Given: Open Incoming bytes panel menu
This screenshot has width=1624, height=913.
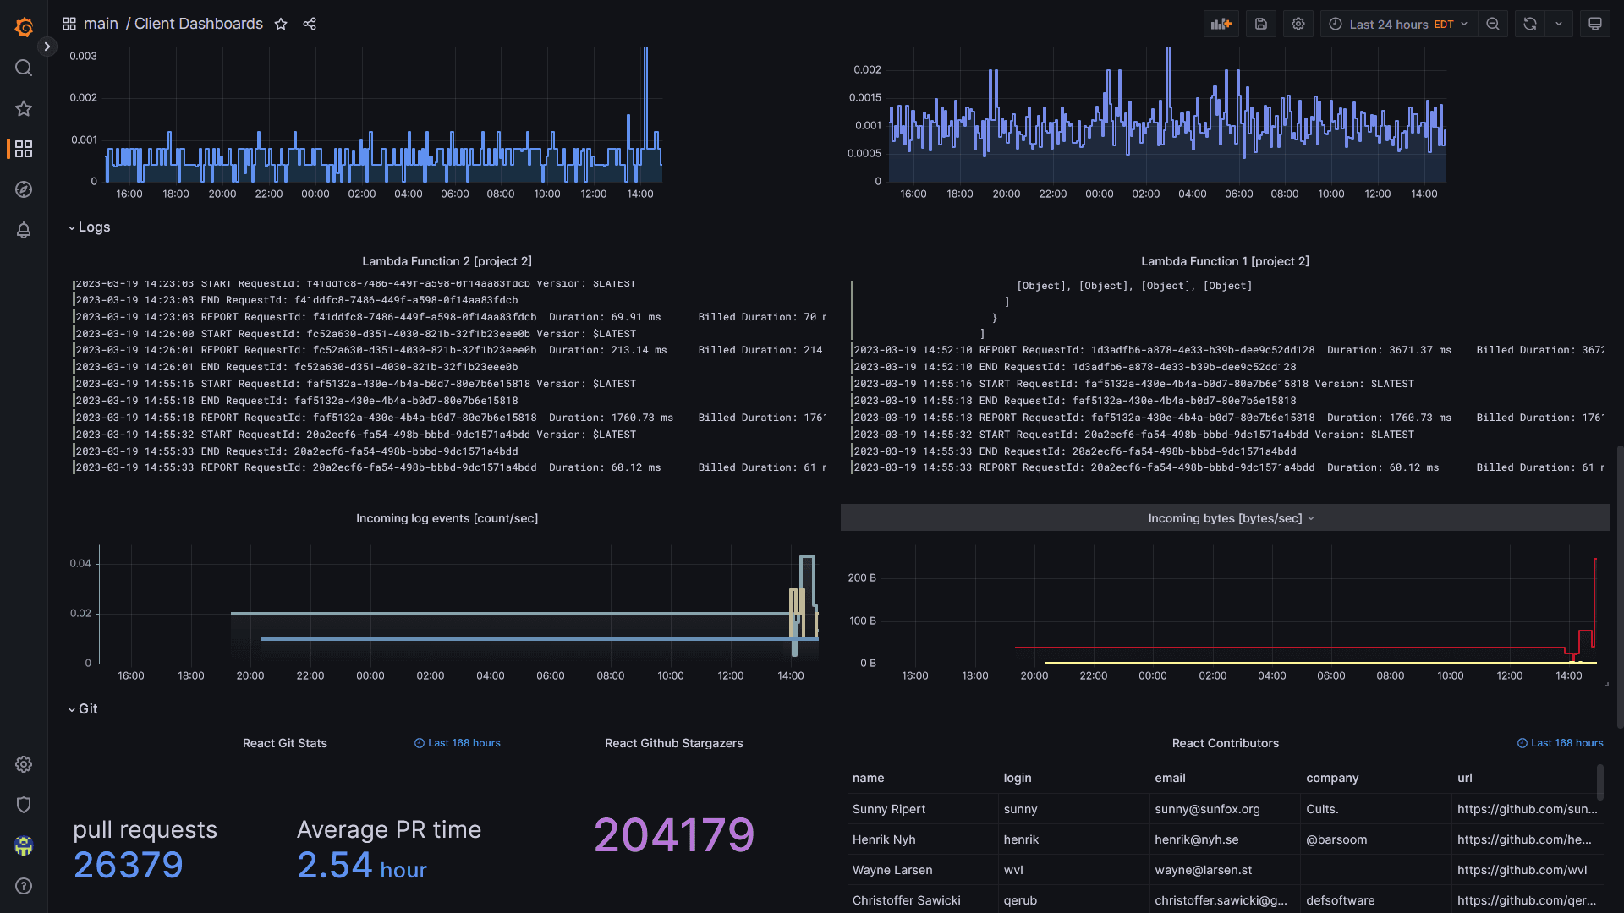Looking at the screenshot, I should pyautogui.click(x=1312, y=518).
